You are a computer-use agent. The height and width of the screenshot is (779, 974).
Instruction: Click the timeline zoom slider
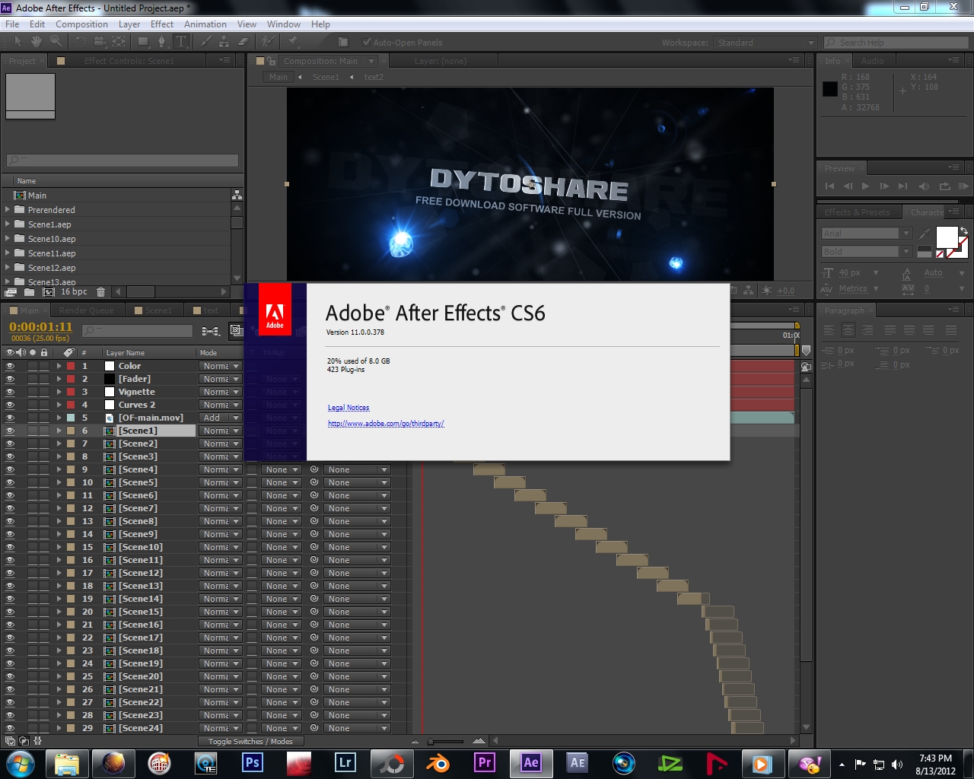[x=446, y=741]
